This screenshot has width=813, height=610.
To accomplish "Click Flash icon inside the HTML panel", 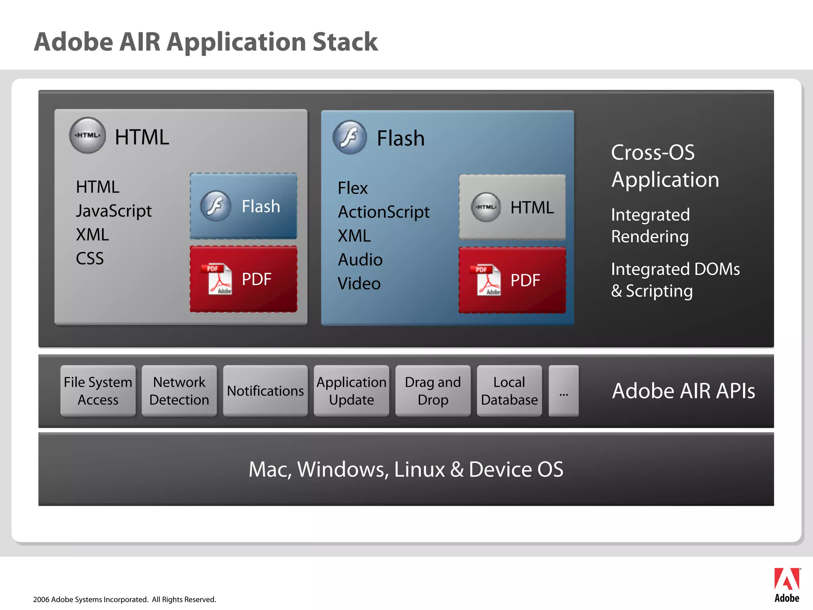I will point(216,206).
